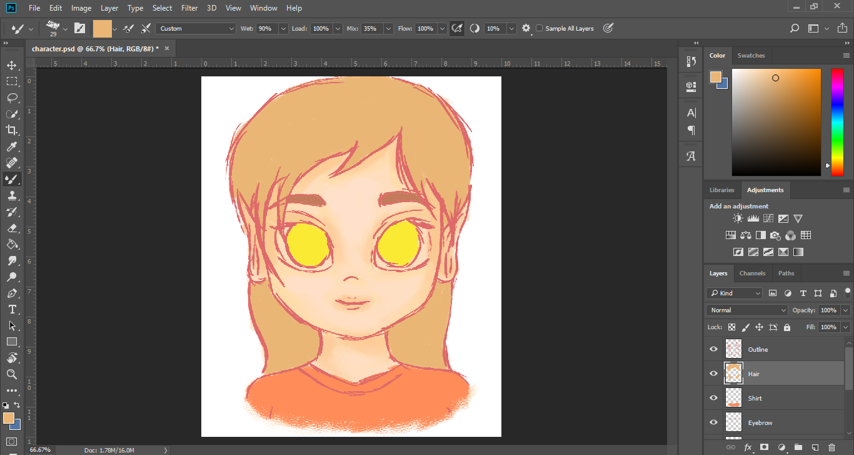Select the Dodge tool
The height and width of the screenshot is (455, 854).
(x=12, y=277)
